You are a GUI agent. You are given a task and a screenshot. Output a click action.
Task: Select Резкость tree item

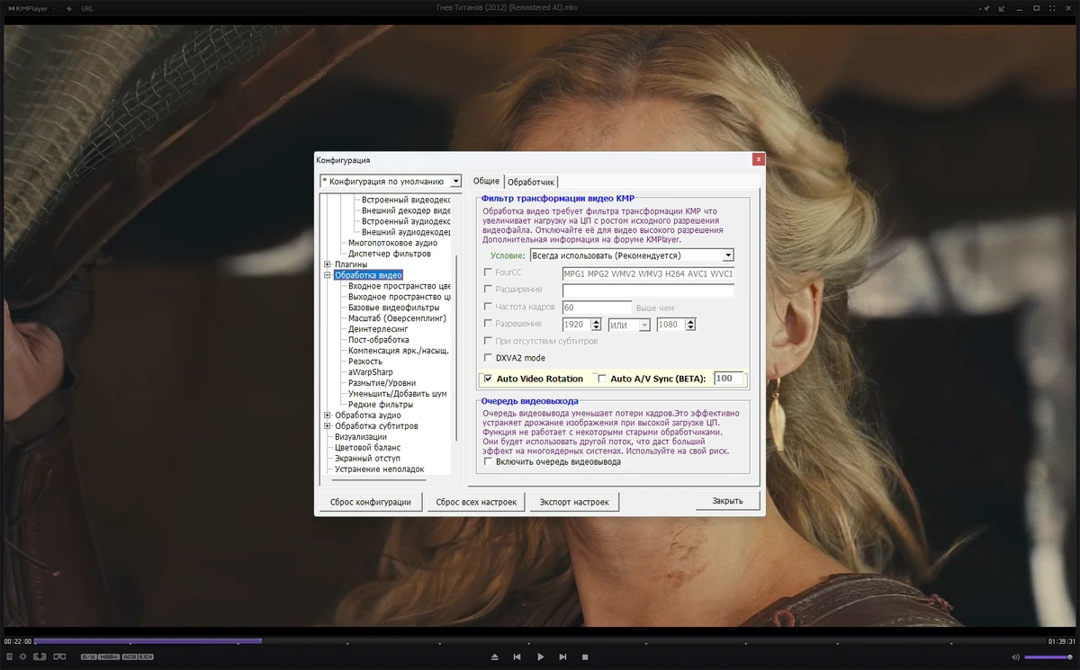pos(364,362)
